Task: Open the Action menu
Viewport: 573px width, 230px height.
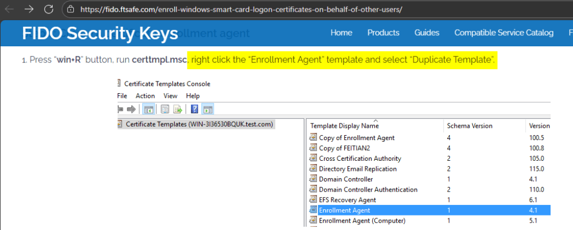Action: 145,96
